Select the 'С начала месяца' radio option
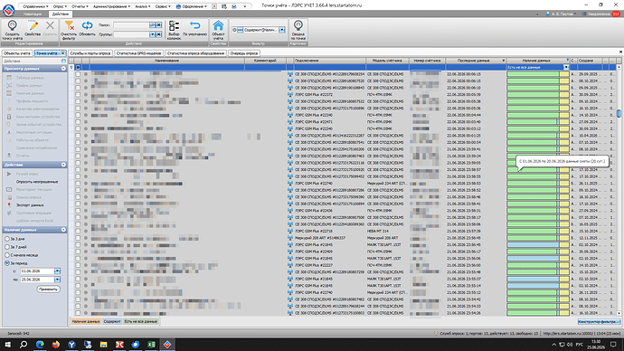The height and width of the screenshot is (351, 624). (7, 255)
